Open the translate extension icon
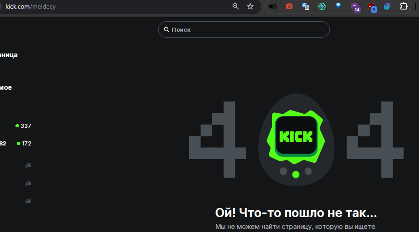This screenshot has height=232, width=419. coord(306,6)
